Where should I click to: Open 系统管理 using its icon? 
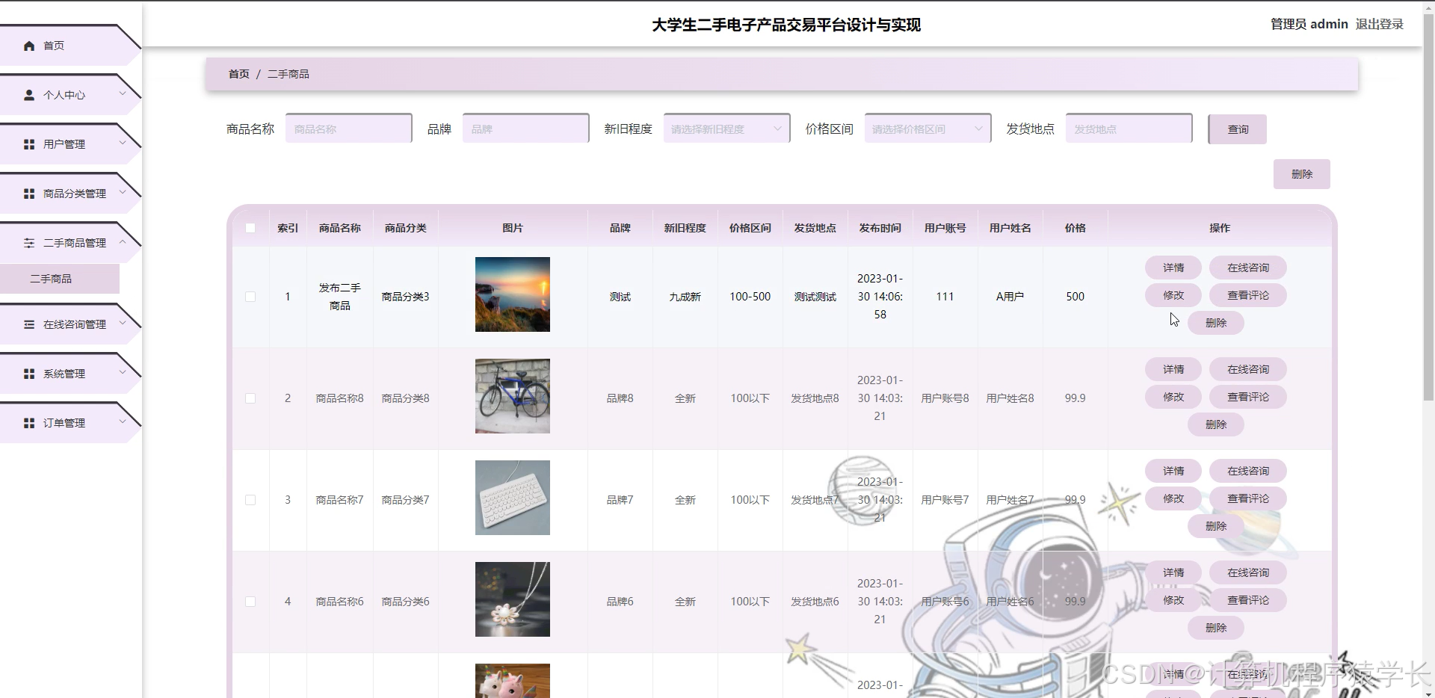[x=29, y=373]
